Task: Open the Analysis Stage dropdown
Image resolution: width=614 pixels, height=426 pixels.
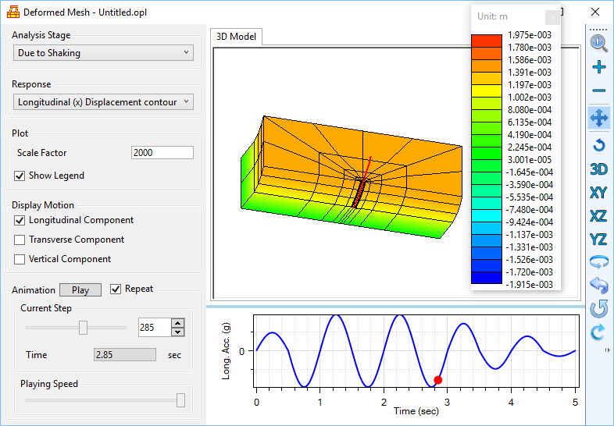Action: 103,53
